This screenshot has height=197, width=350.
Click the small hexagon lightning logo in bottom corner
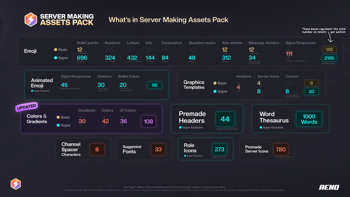[16, 184]
